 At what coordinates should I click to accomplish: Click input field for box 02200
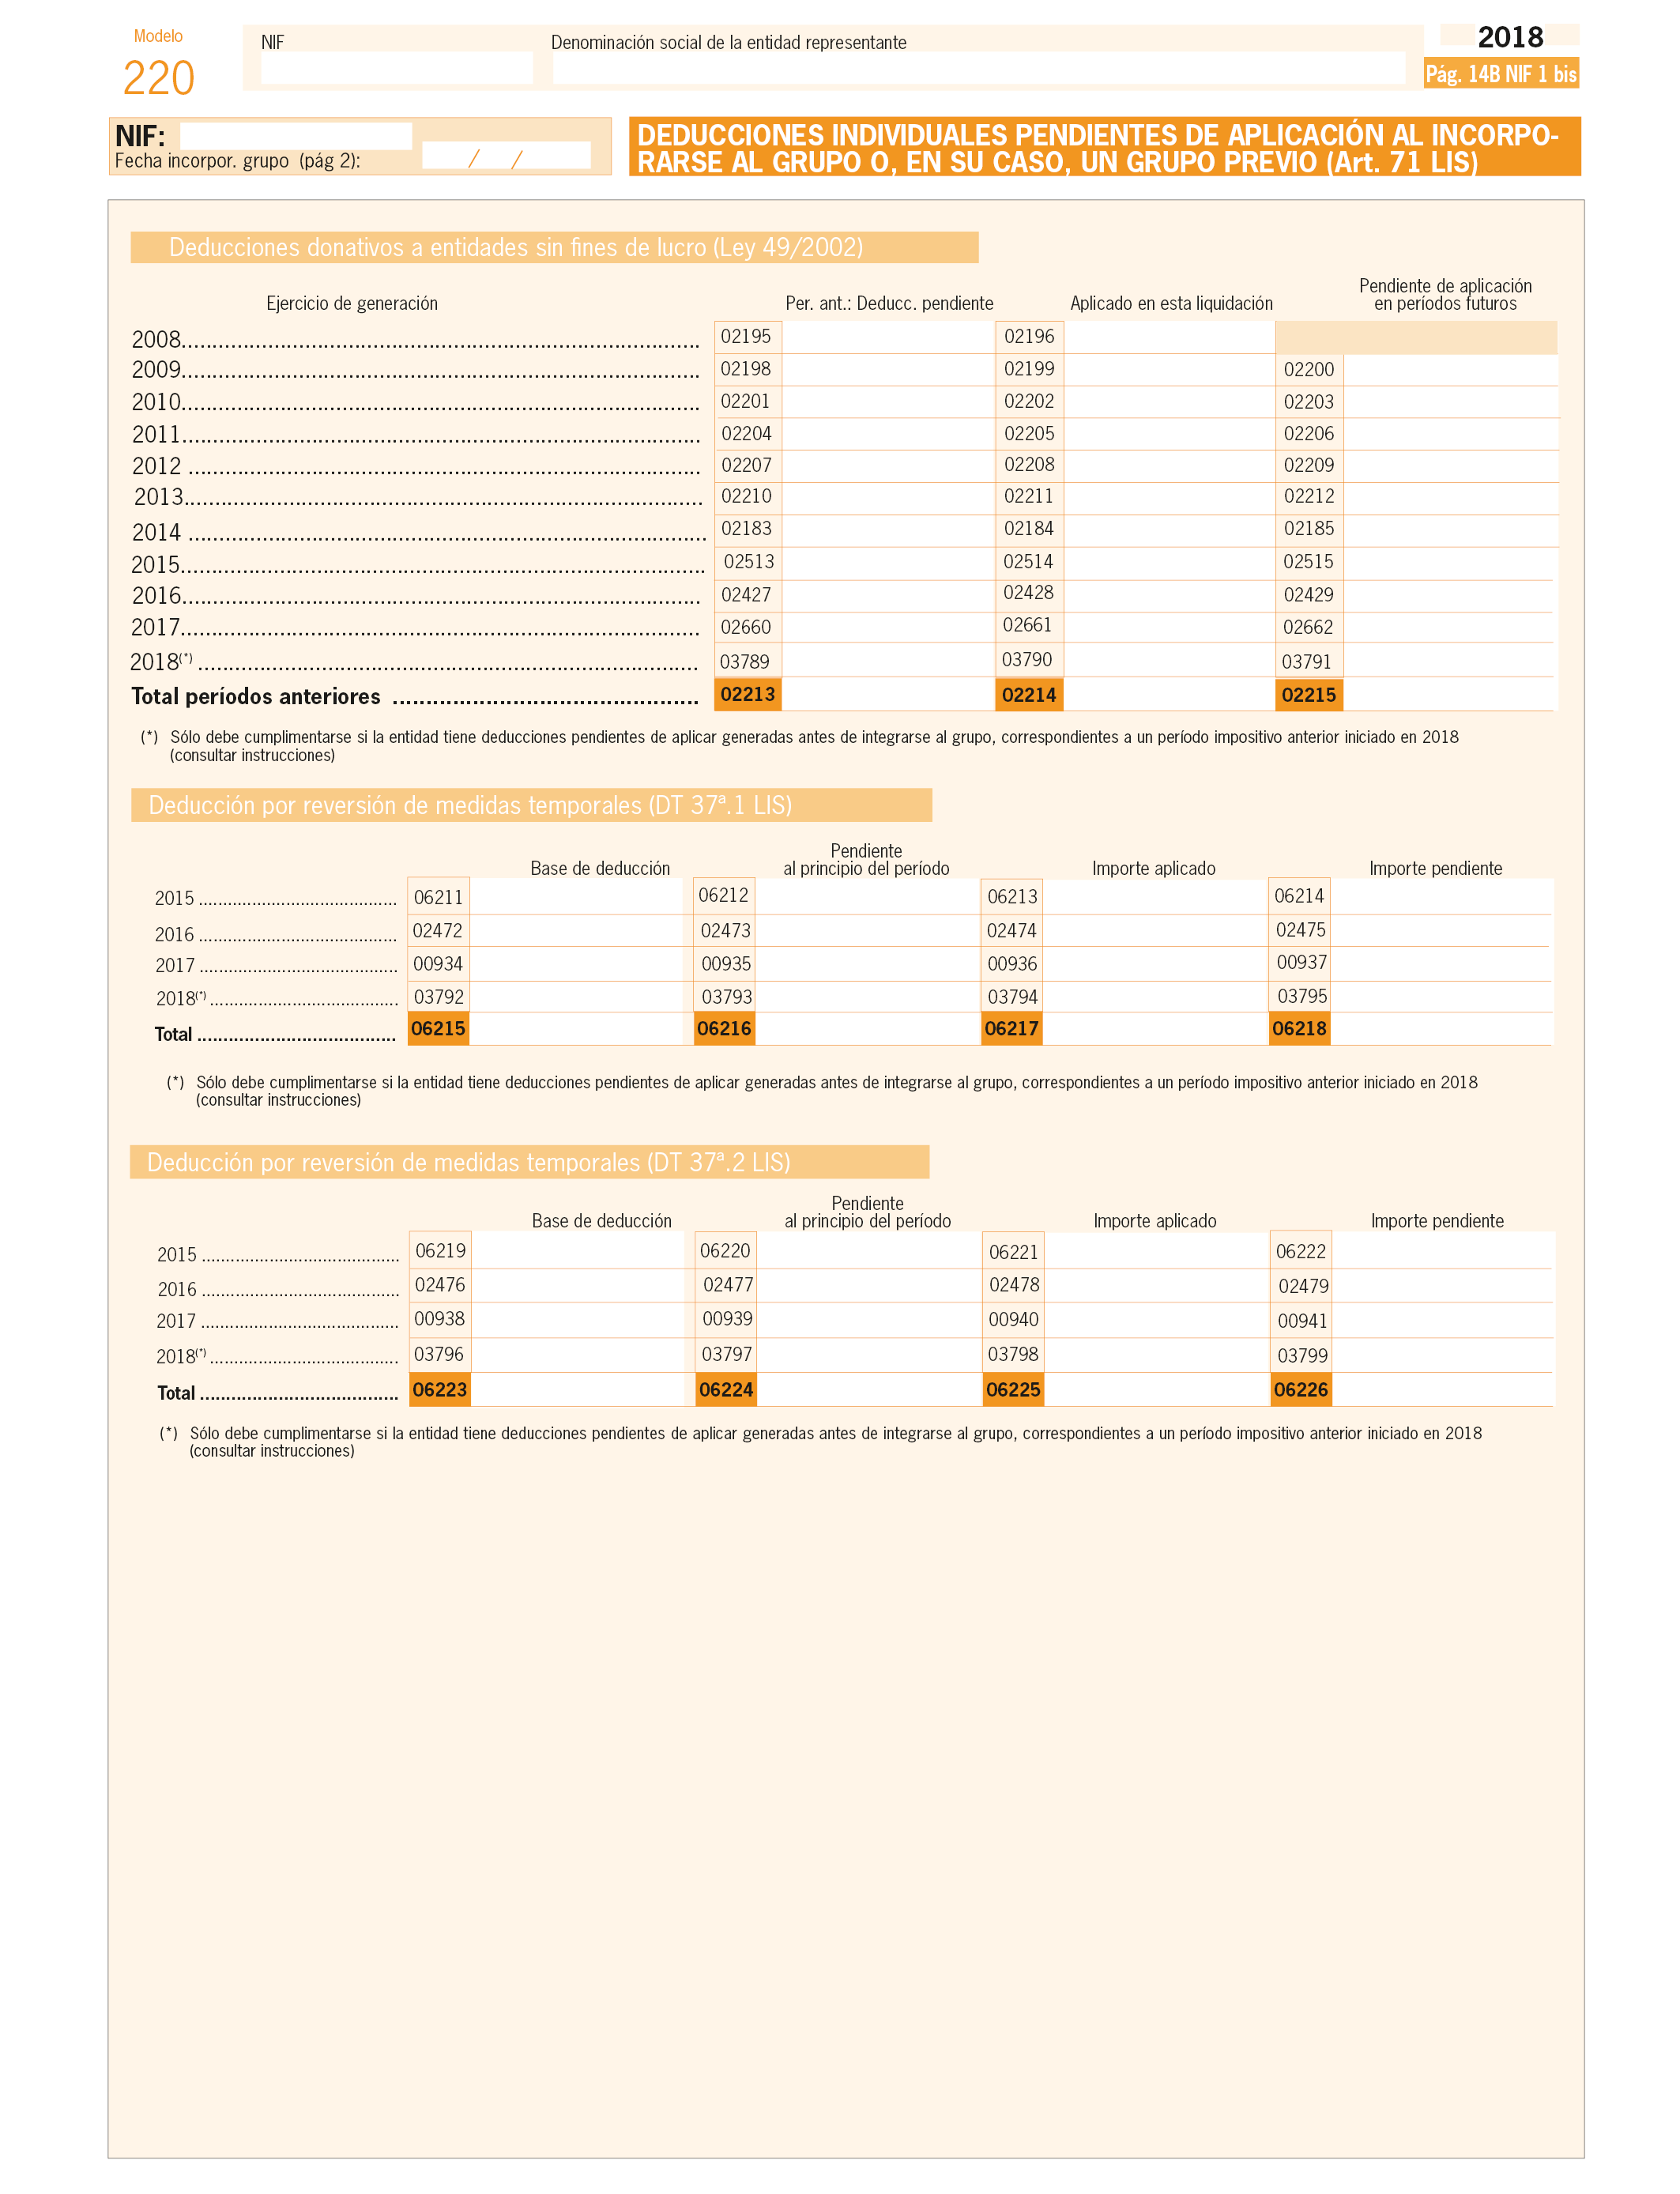pyautogui.click(x=1450, y=370)
